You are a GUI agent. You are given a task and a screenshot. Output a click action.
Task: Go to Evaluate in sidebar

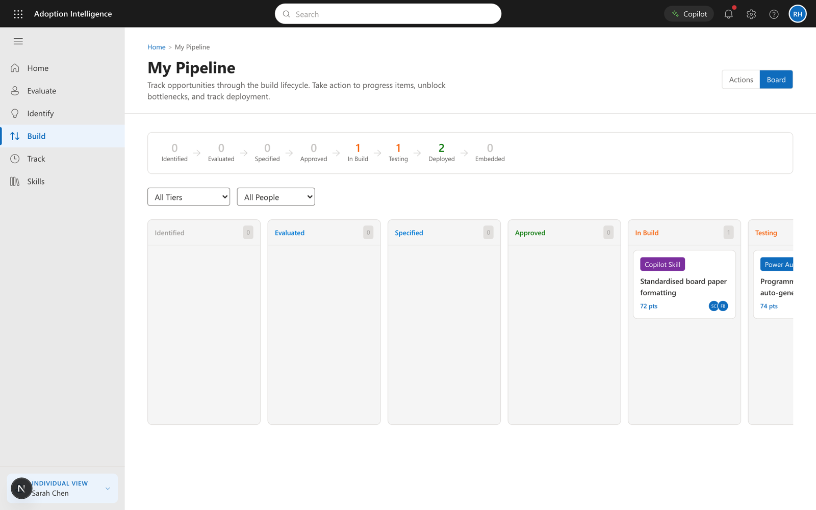coord(62,91)
